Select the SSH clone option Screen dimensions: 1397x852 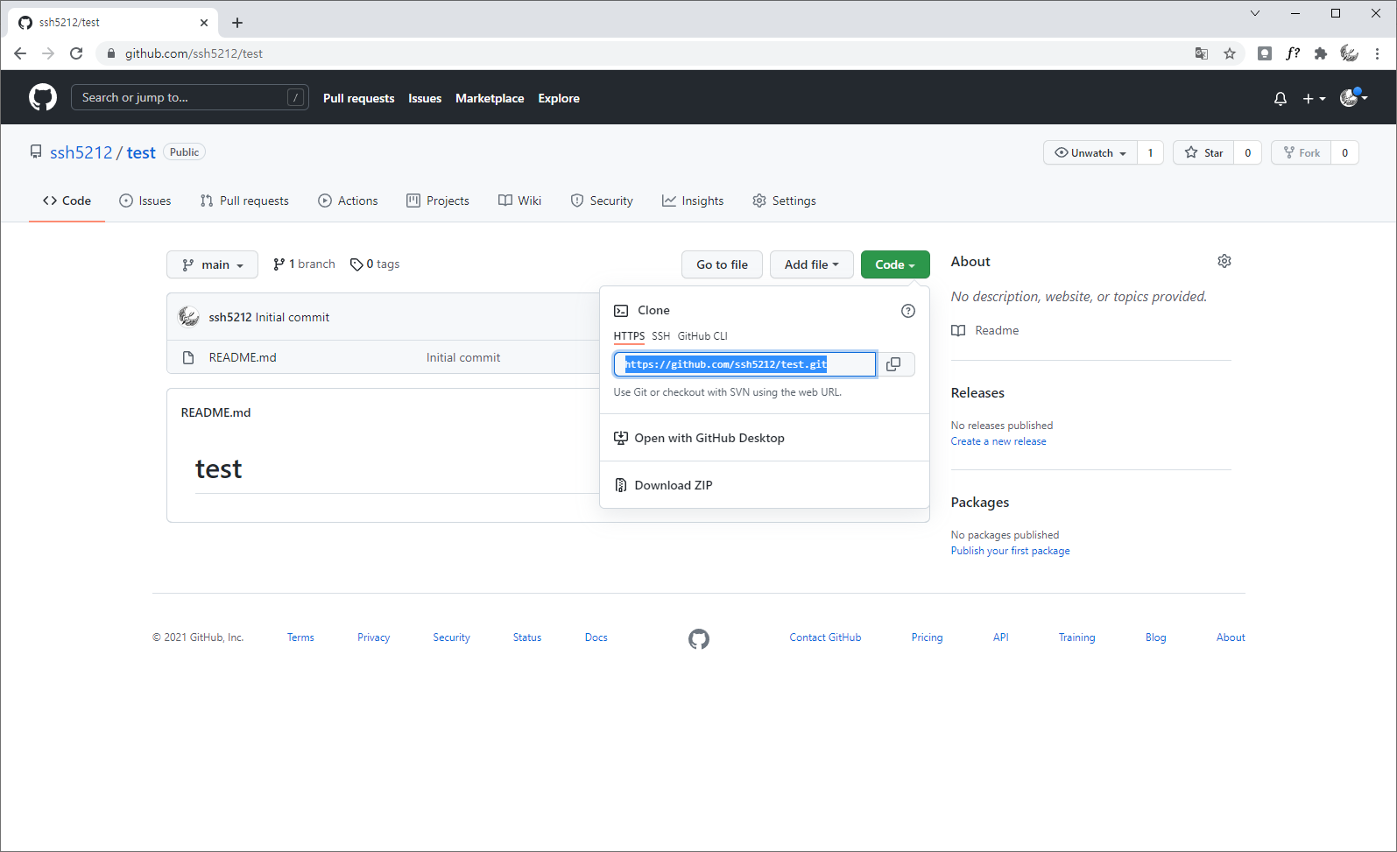tap(660, 336)
